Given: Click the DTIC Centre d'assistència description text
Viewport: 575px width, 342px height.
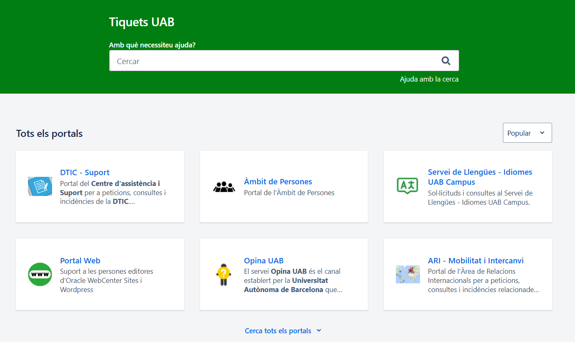Looking at the screenshot, I should click(x=113, y=193).
